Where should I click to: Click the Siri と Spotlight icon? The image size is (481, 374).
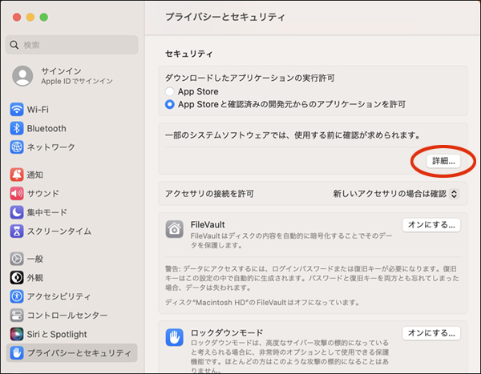(x=17, y=334)
